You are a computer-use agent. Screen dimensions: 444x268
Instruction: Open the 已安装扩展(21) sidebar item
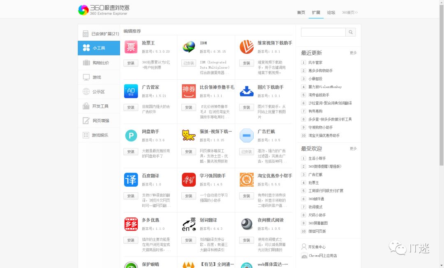(99, 34)
